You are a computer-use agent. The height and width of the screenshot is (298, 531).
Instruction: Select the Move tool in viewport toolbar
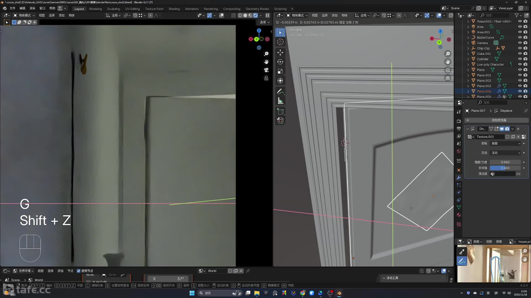[280, 52]
